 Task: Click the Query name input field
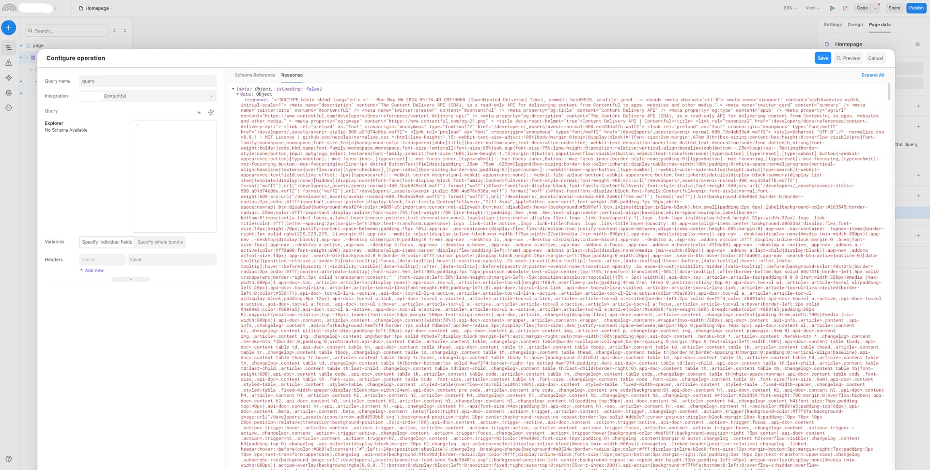148,81
